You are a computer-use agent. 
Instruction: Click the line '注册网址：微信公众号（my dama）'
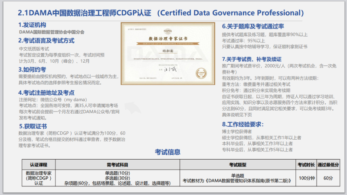point(53,100)
